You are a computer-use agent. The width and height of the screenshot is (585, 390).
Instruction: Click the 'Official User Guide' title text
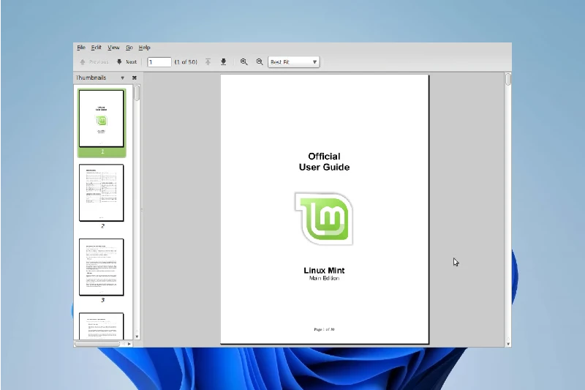point(324,162)
